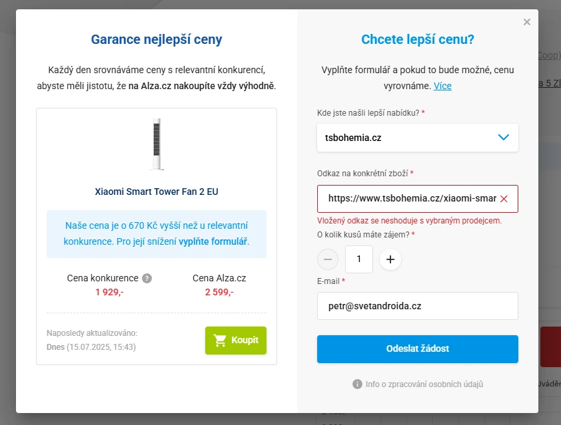Focus the e-mail input field
This screenshot has width=561, height=425.
[x=418, y=306]
